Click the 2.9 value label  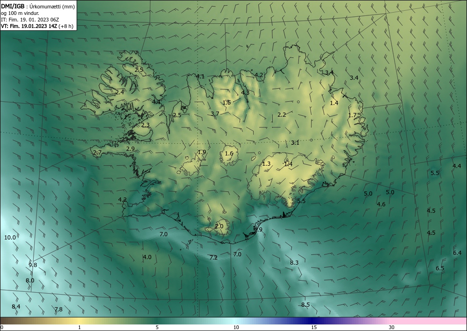coord(130,149)
